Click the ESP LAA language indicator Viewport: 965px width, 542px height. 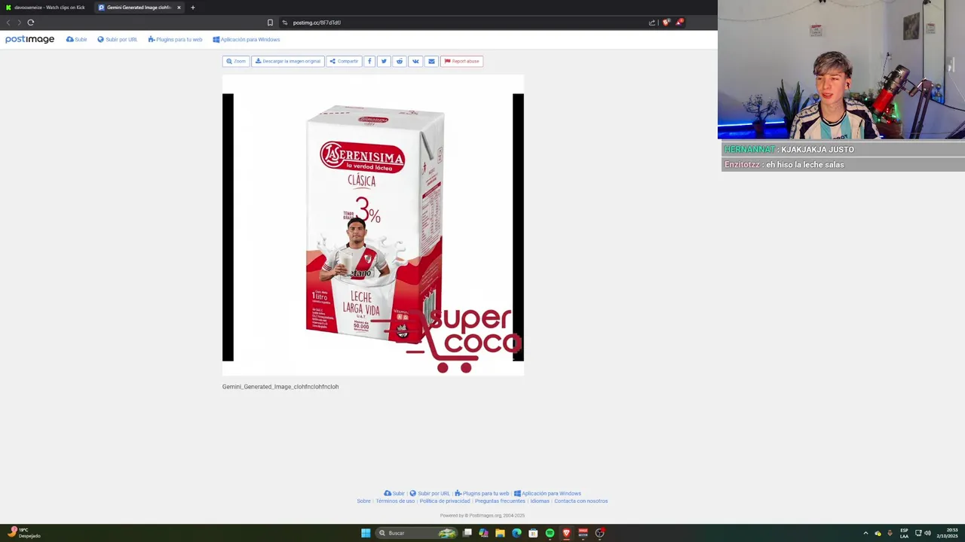pos(904,533)
